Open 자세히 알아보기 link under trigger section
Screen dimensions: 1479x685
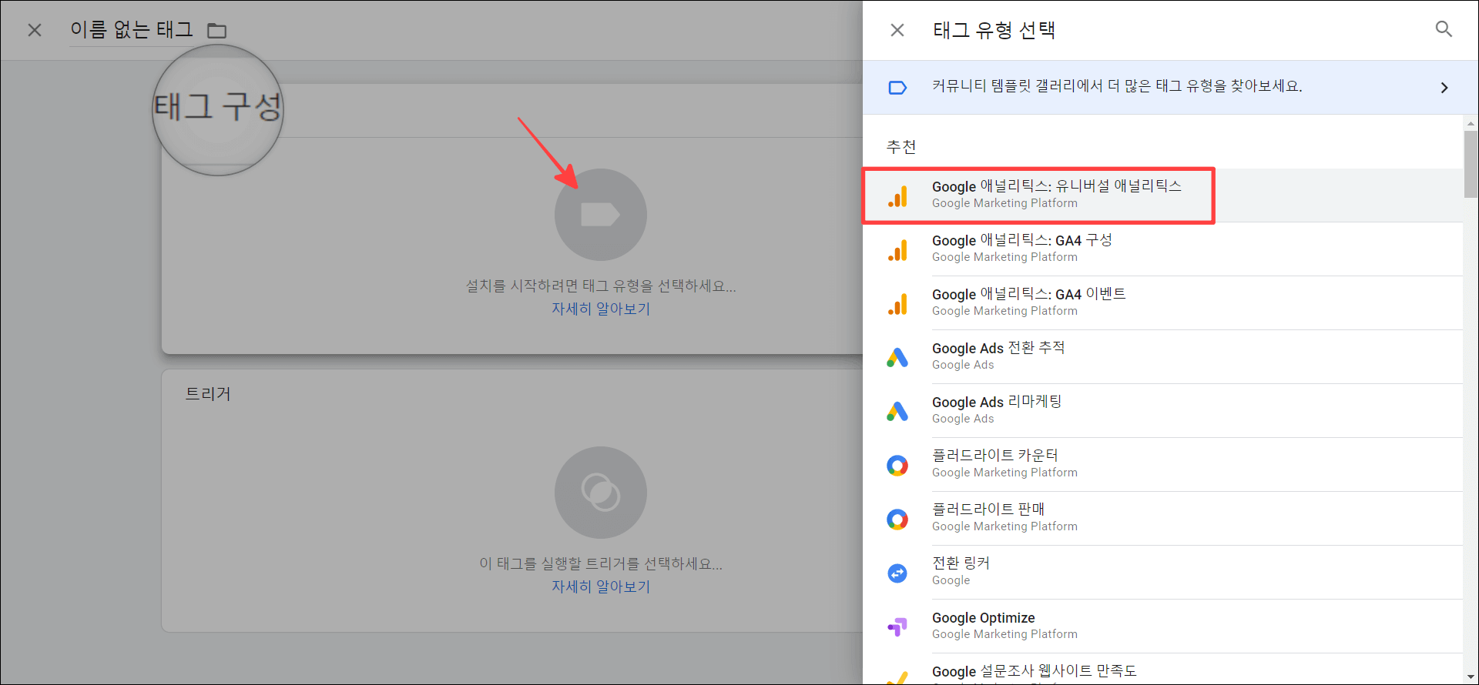(x=601, y=586)
